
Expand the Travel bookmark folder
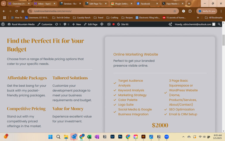coord(98,18)
